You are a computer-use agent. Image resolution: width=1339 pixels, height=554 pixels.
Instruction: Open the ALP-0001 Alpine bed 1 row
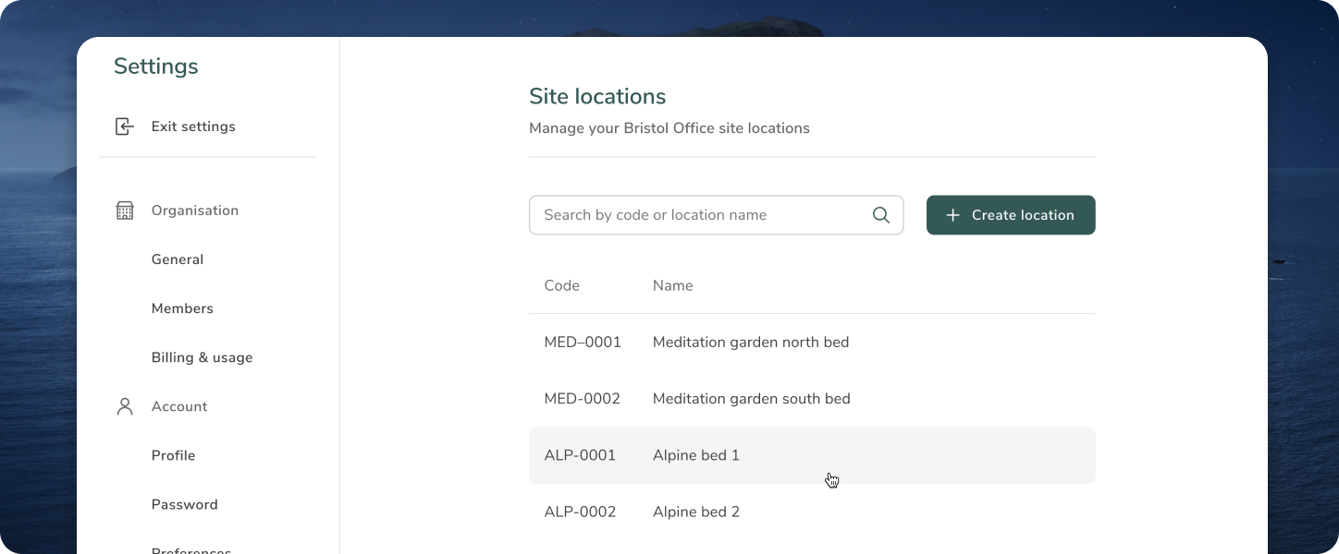click(x=812, y=455)
